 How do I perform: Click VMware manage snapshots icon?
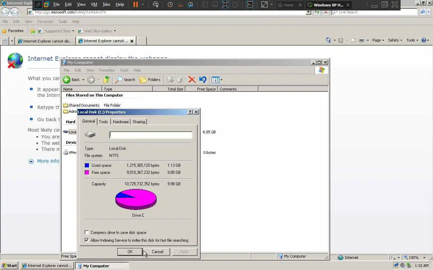pos(191,5)
